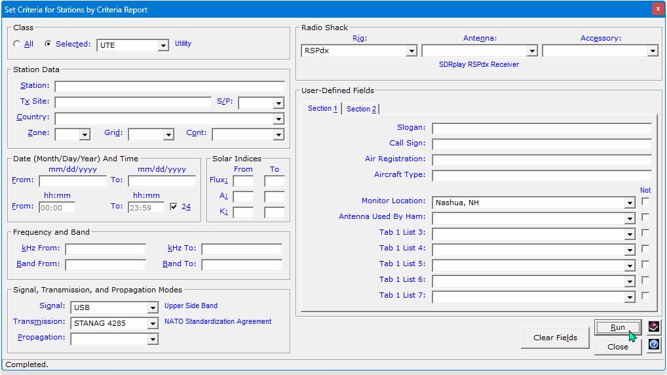Enable Not checkbox for Antenna Used By Ham

coord(645,217)
